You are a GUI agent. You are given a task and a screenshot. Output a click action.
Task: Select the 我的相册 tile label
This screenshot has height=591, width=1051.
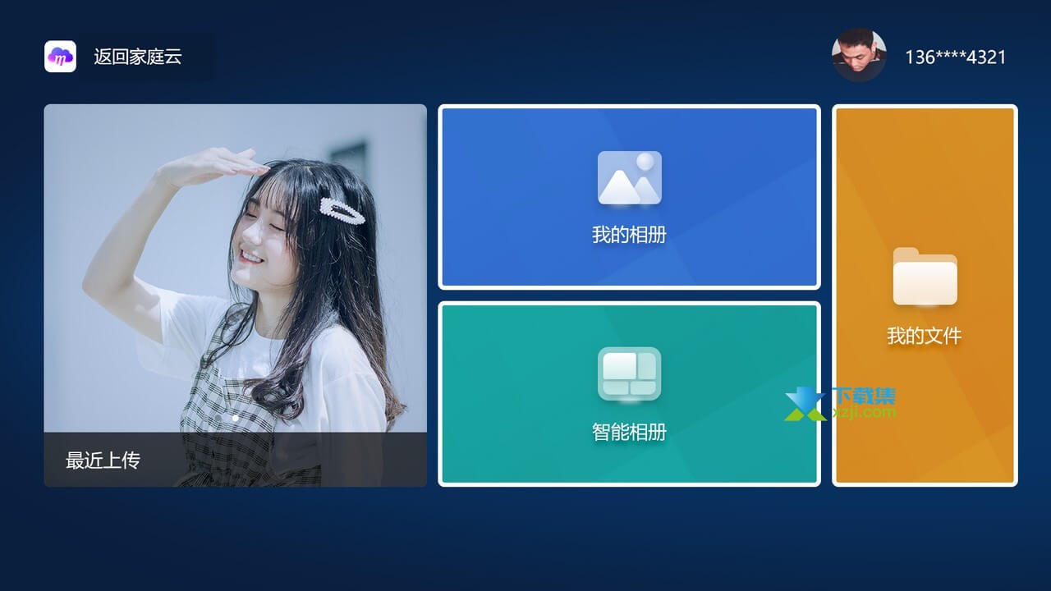click(629, 235)
